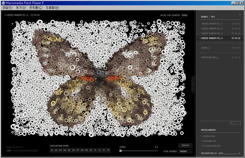Close the works side panel
This screenshot has height=158, width=245.
240,14
